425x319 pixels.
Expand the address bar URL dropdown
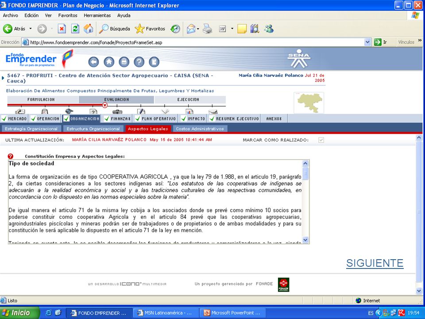click(367, 42)
